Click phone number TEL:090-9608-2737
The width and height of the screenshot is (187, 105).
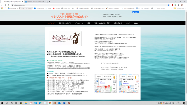(x=112, y=17)
